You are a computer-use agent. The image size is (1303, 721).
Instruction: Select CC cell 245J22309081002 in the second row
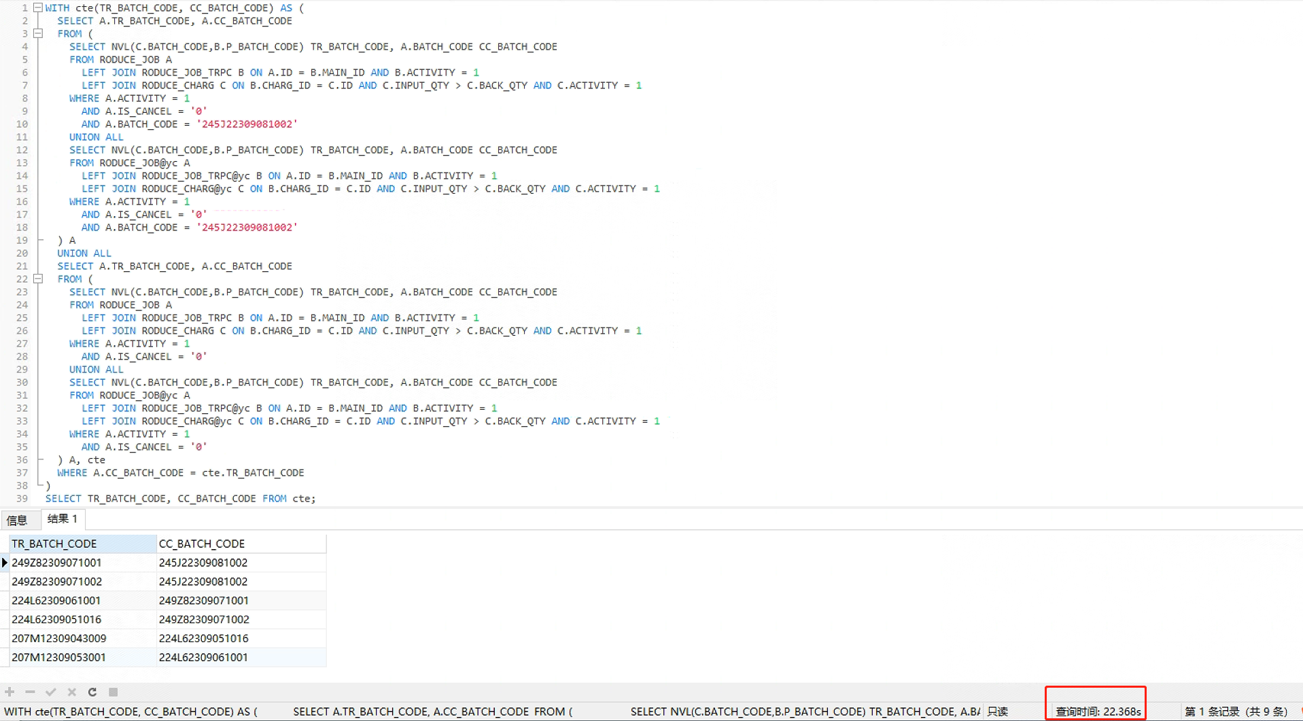(241, 582)
